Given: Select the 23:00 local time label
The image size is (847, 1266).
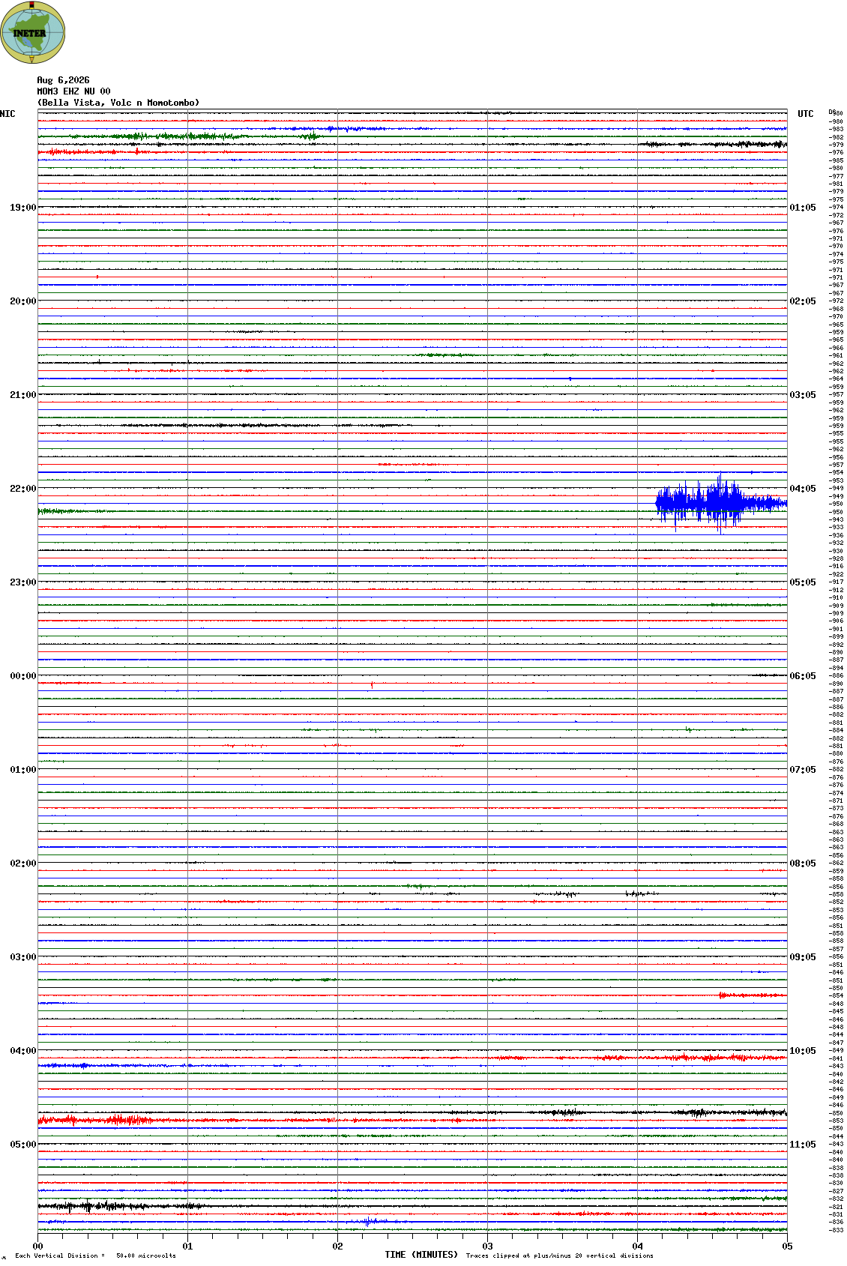Looking at the screenshot, I should [x=22, y=582].
